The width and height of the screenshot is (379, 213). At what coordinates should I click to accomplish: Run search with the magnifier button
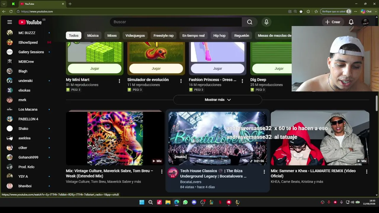point(250,22)
